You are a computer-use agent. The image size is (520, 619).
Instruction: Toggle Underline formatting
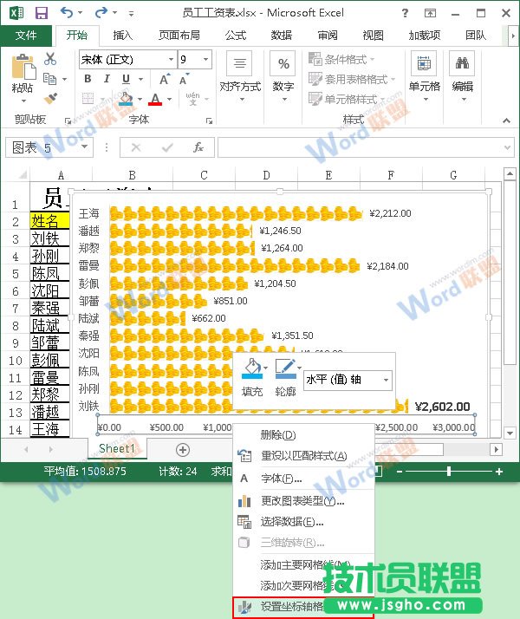click(126, 79)
